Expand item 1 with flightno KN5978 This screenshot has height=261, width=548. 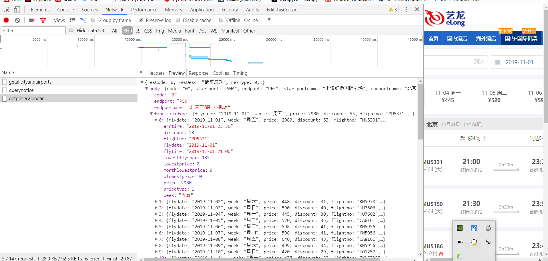tap(156, 201)
